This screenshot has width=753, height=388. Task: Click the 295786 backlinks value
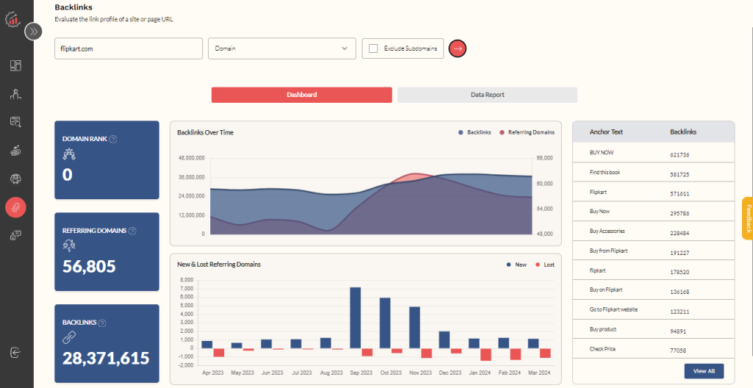coord(679,214)
